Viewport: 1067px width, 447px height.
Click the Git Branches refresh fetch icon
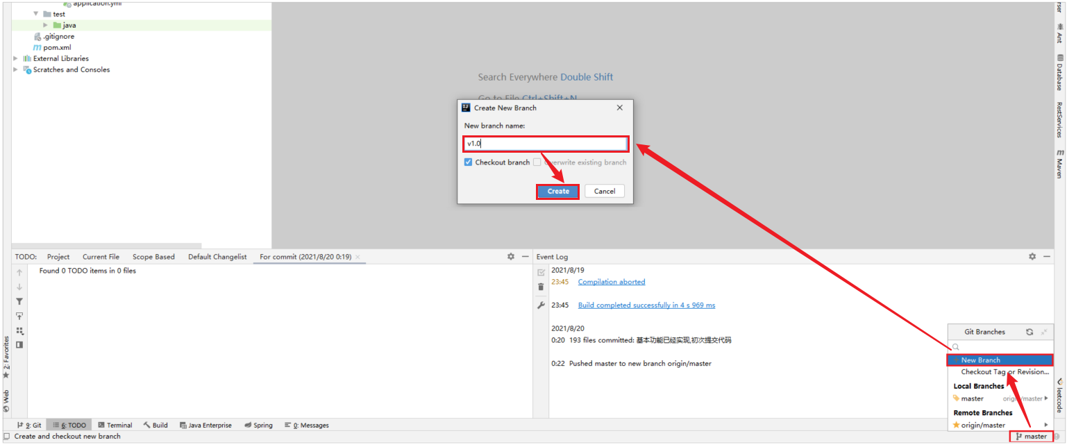pos(1030,332)
